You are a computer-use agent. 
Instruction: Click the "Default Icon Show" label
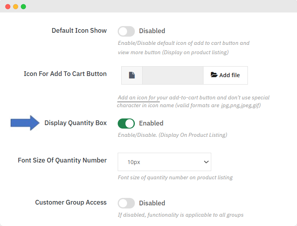79,30
